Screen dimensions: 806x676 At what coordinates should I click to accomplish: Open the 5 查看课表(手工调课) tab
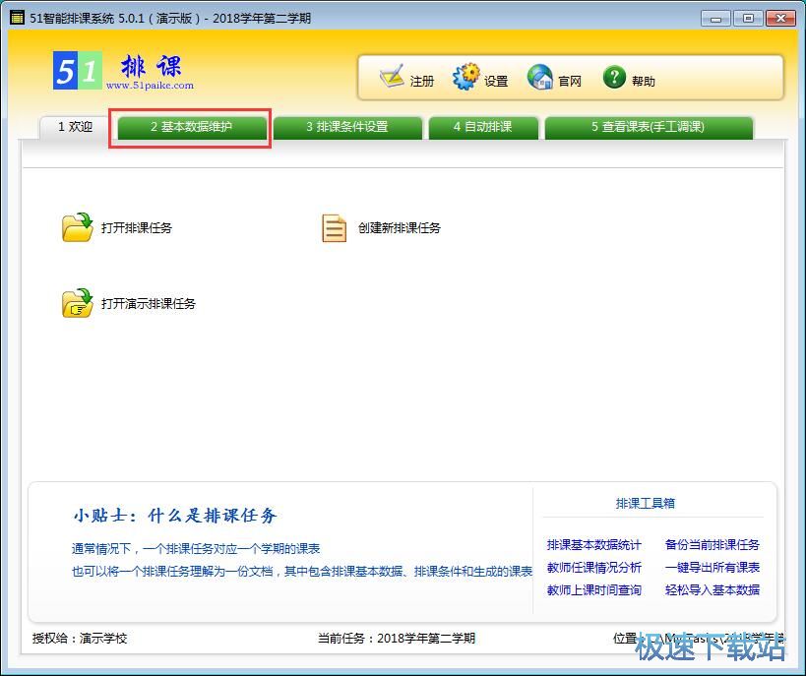click(649, 127)
